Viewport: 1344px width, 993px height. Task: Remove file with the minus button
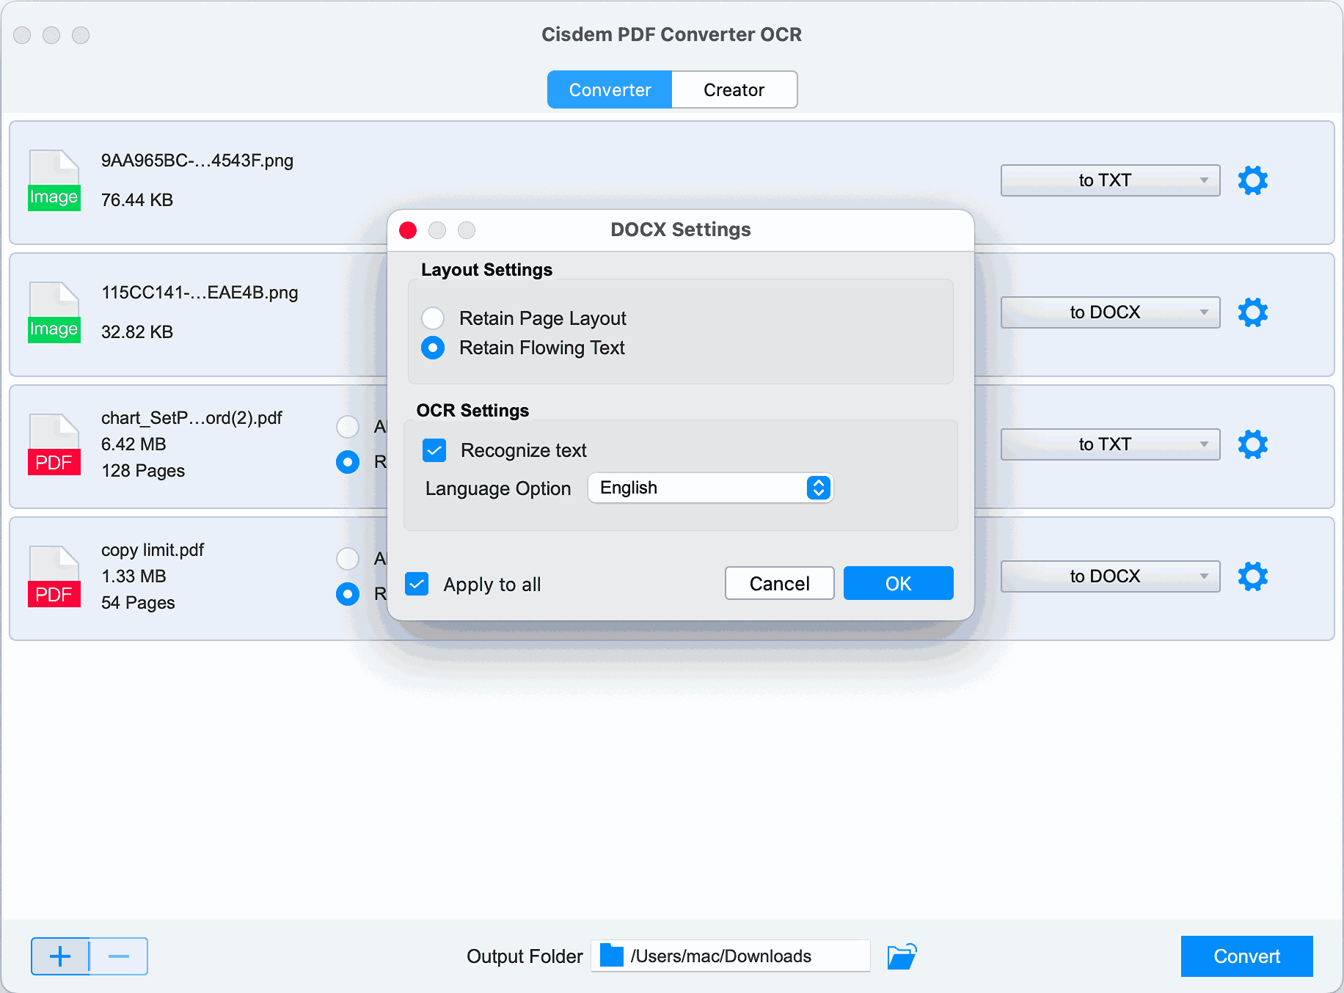click(119, 956)
